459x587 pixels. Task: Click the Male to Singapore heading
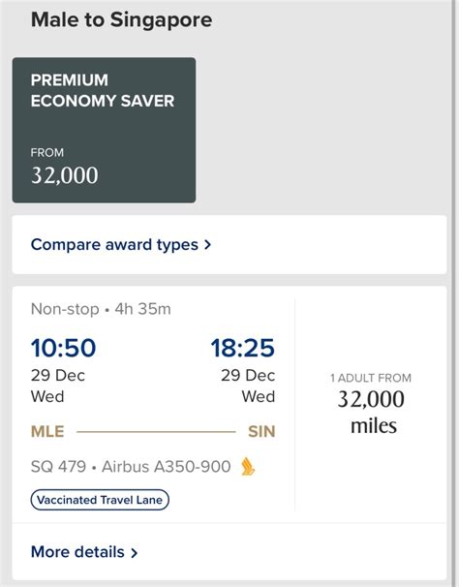coord(121,19)
